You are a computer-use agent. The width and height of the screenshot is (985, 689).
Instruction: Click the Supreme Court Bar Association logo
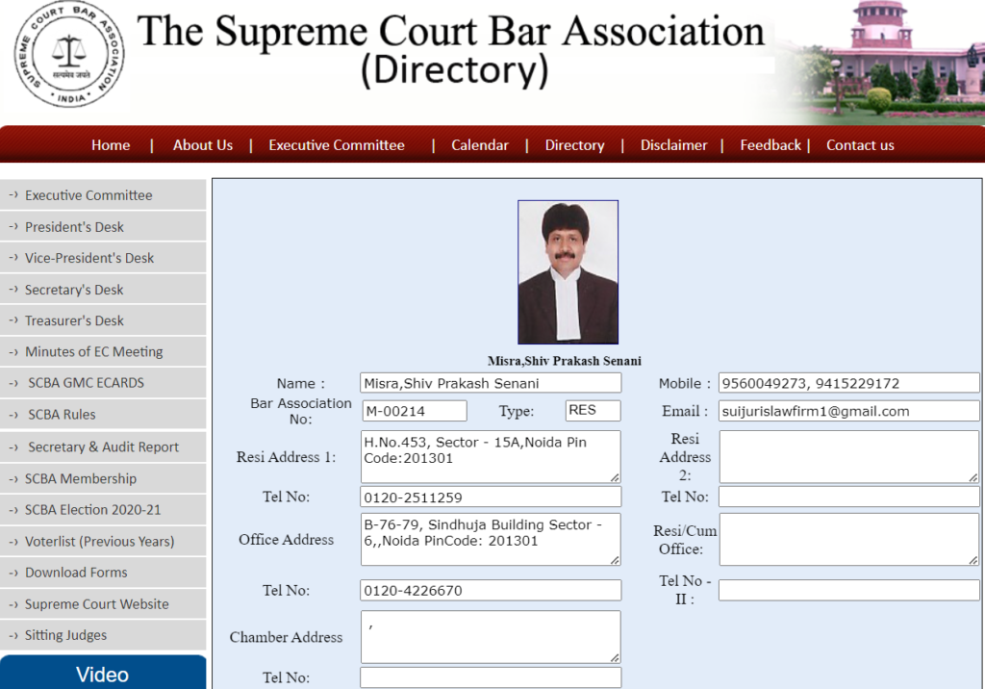tap(69, 54)
